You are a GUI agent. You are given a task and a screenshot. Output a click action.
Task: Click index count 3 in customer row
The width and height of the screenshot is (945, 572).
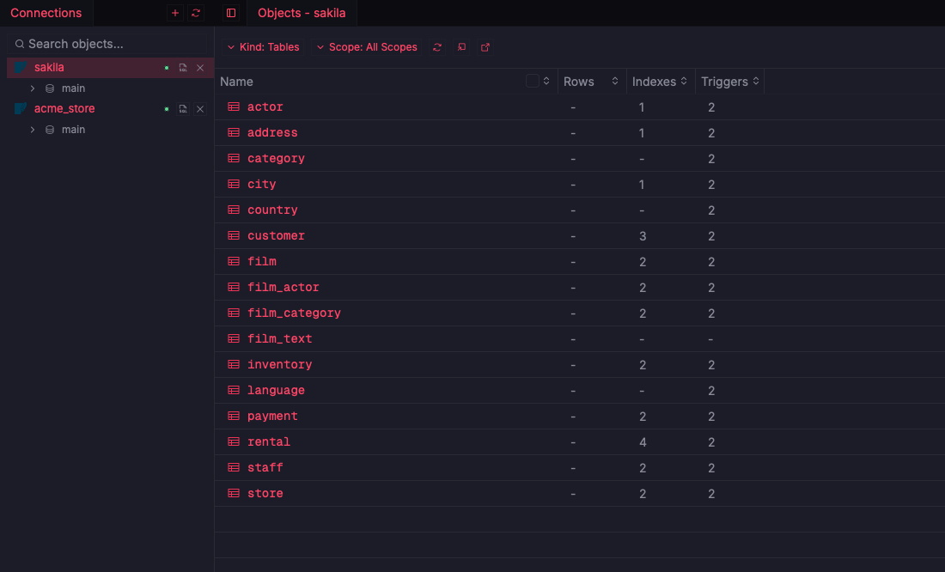click(x=643, y=236)
